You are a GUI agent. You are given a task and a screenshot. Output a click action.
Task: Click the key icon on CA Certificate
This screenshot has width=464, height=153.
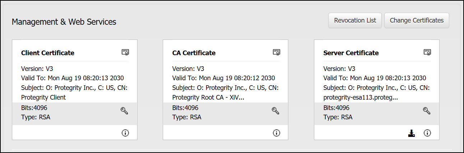(x=275, y=111)
